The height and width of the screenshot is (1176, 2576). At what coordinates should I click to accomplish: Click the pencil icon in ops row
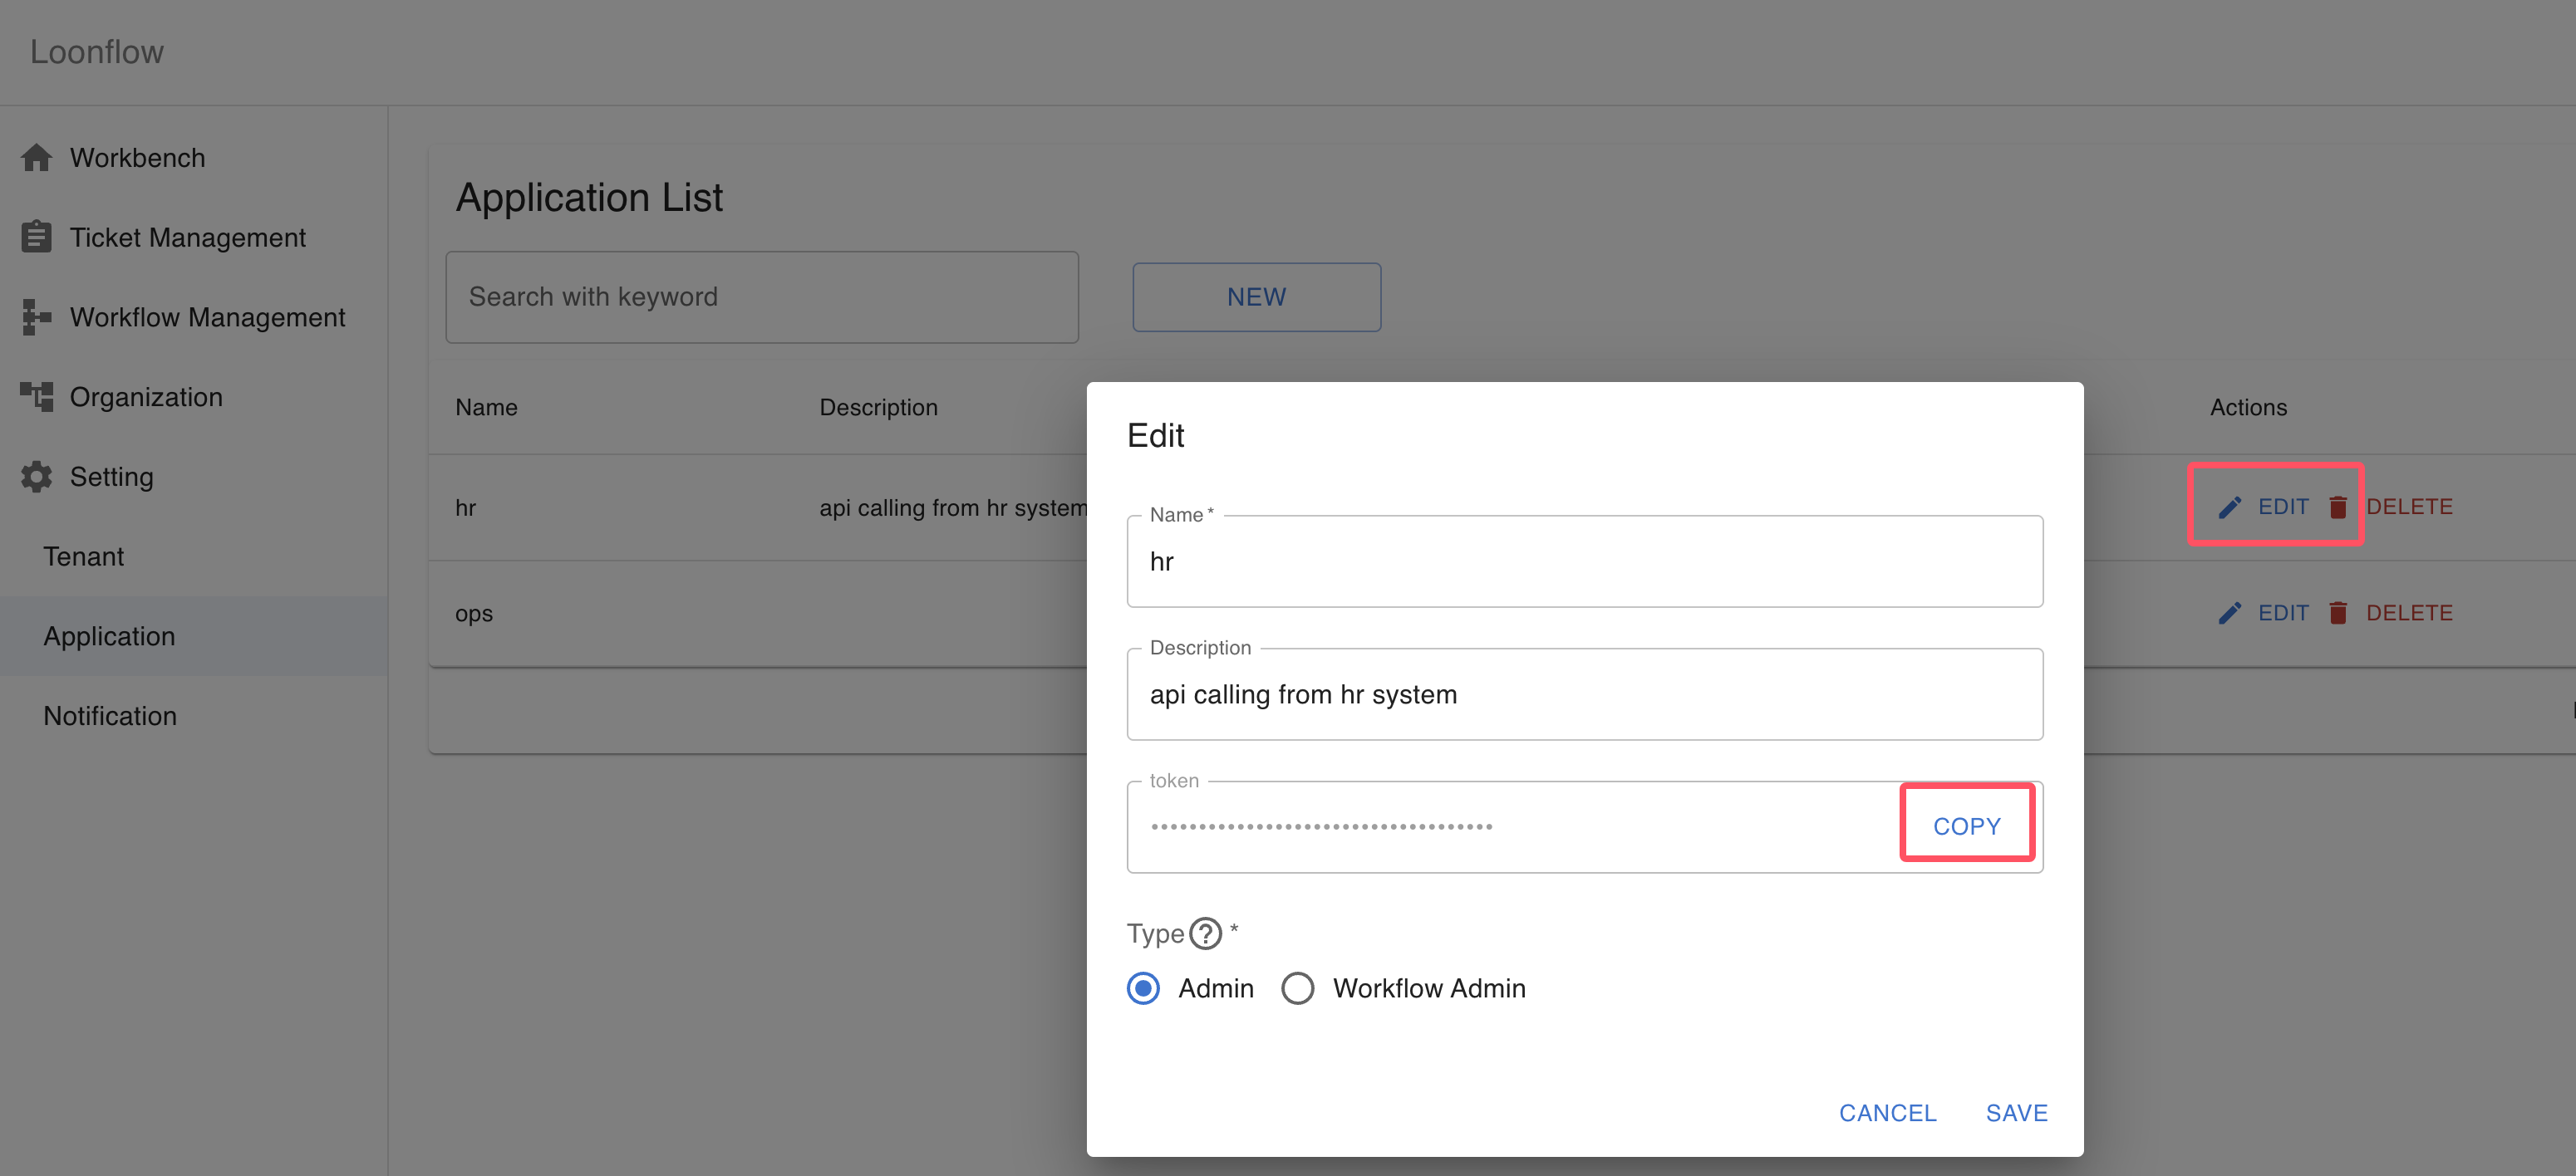2229,614
